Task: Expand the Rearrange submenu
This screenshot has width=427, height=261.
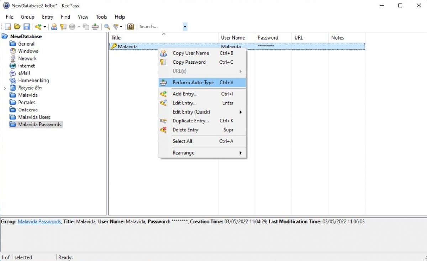Action: 202,152
